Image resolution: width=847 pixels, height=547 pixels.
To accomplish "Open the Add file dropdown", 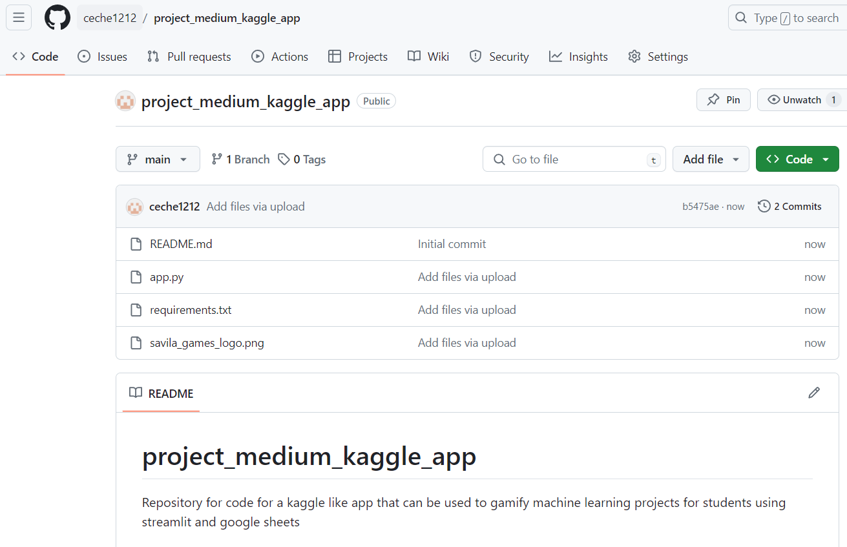I will click(x=711, y=160).
